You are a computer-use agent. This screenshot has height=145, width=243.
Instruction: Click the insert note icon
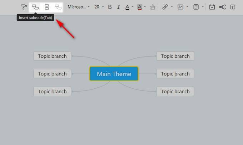tap(196, 7)
